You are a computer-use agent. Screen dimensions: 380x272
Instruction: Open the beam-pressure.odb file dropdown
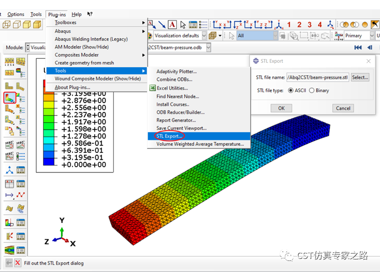[x=208, y=47]
